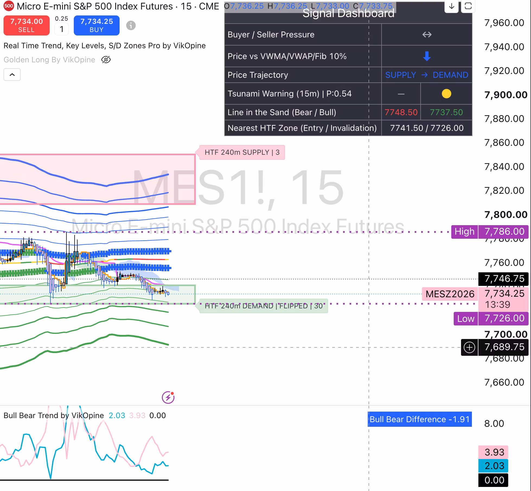The width and height of the screenshot is (531, 491).
Task: Click the purple lightning bolt replay icon
Action: click(x=168, y=398)
